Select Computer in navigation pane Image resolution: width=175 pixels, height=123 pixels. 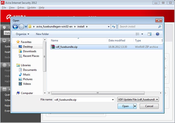coord(27,93)
